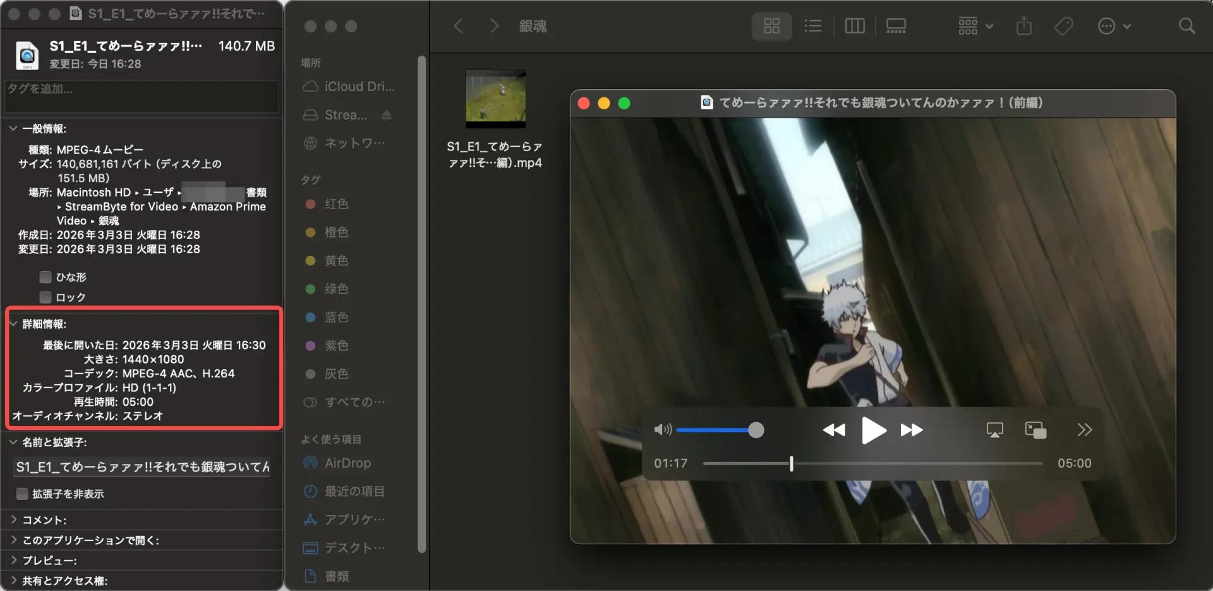The width and height of the screenshot is (1213, 591).
Task: Switch Finder to icon view
Action: [x=771, y=26]
